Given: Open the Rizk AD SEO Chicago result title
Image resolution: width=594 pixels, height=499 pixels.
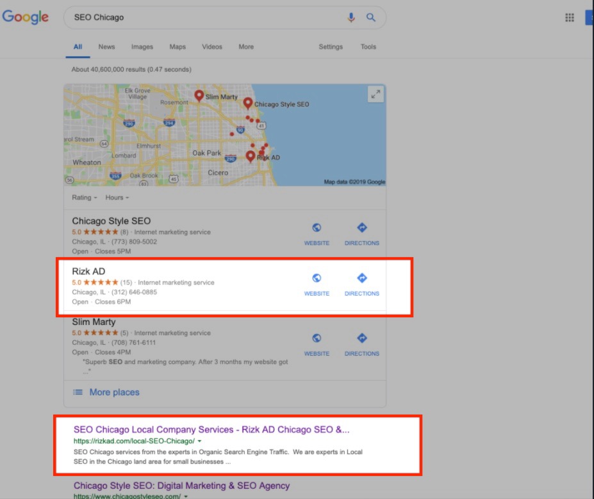Looking at the screenshot, I should [x=211, y=430].
